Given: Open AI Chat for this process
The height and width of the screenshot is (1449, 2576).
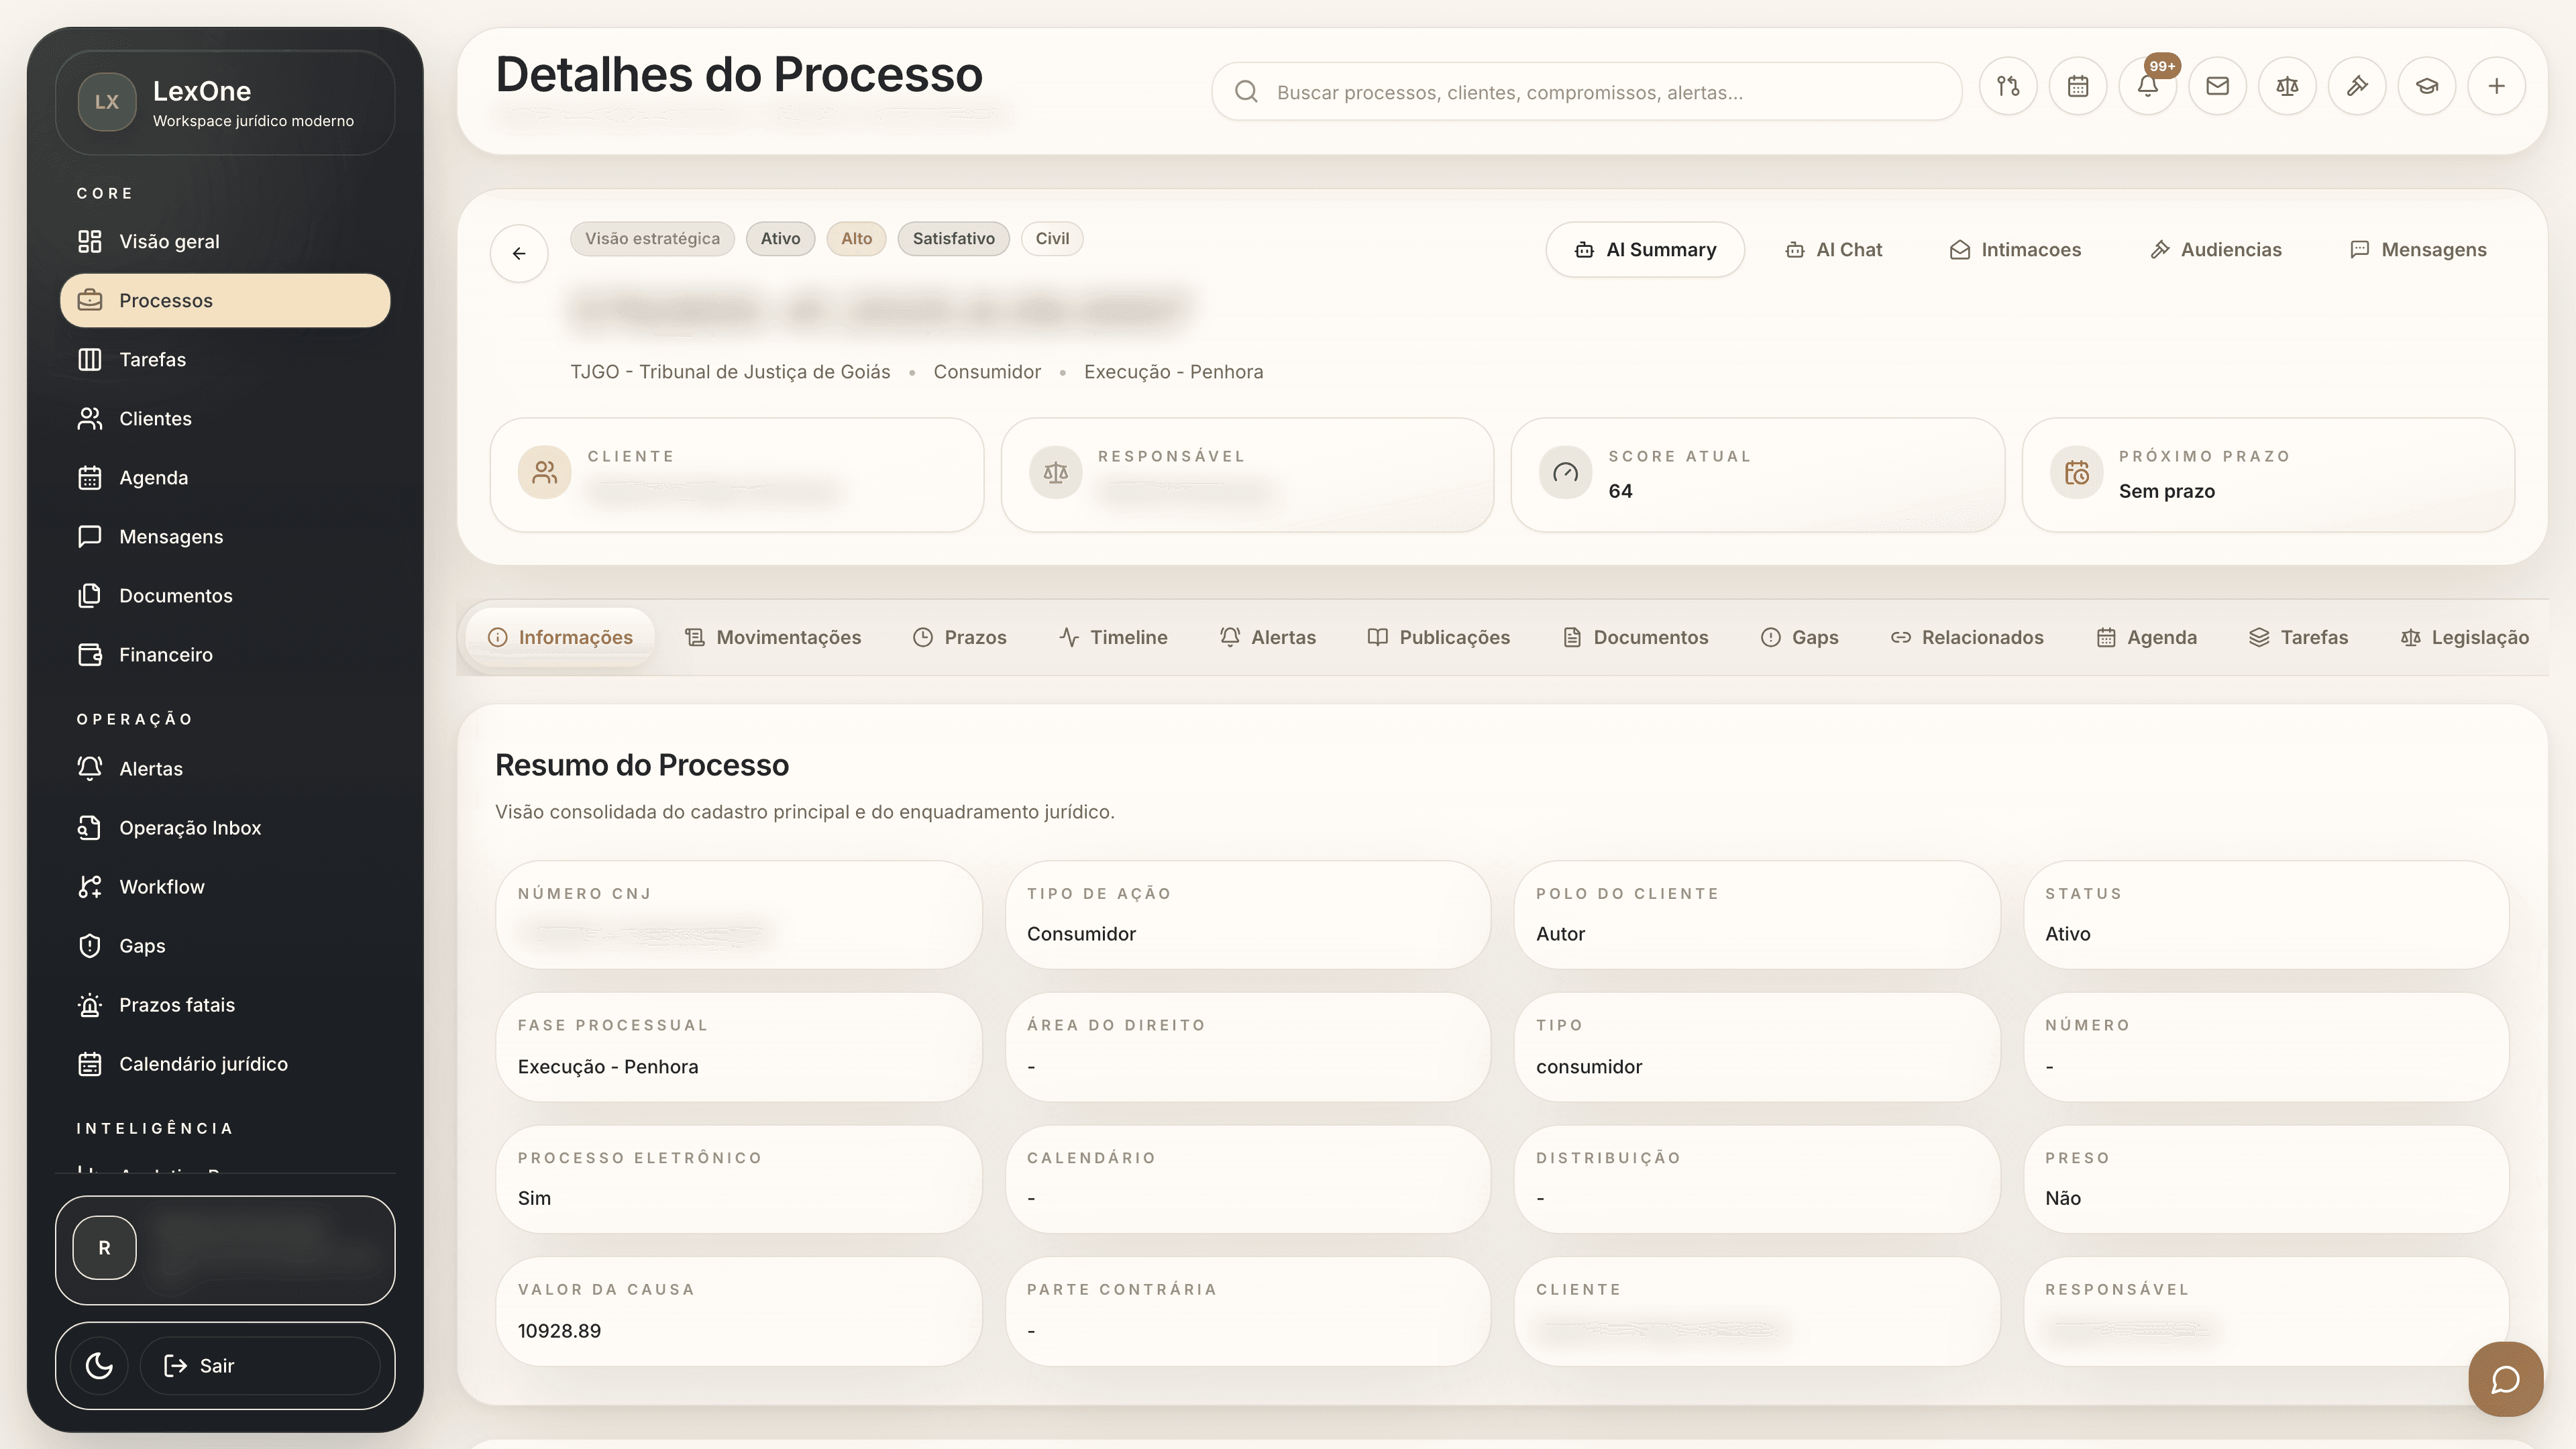Looking at the screenshot, I should (x=1834, y=249).
